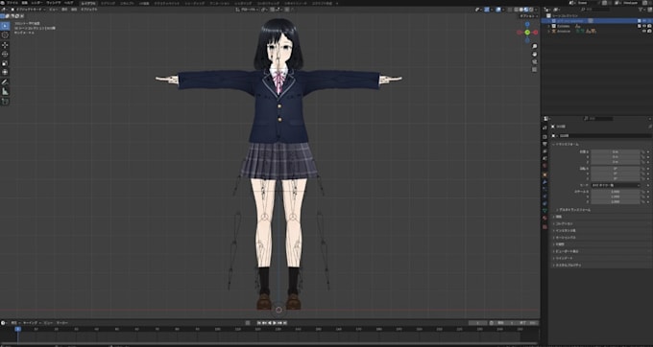Toggle eye icon on selected outliner row
This screenshot has width=653, height=347.
(x=643, y=20)
